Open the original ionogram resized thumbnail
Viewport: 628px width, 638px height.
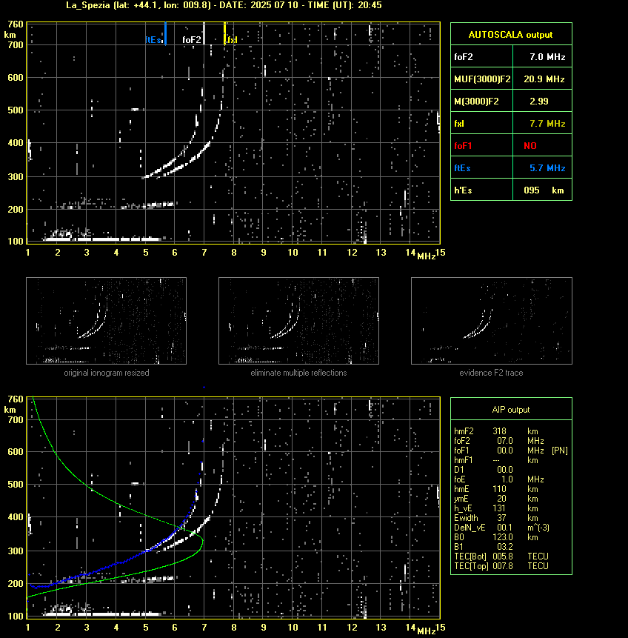[x=106, y=321]
